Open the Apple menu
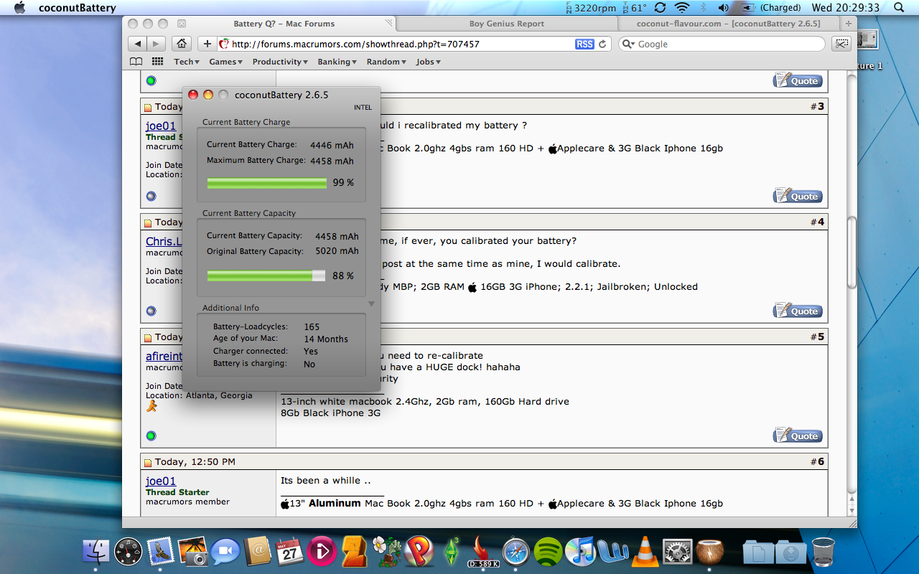The width and height of the screenshot is (919, 574). click(x=19, y=8)
